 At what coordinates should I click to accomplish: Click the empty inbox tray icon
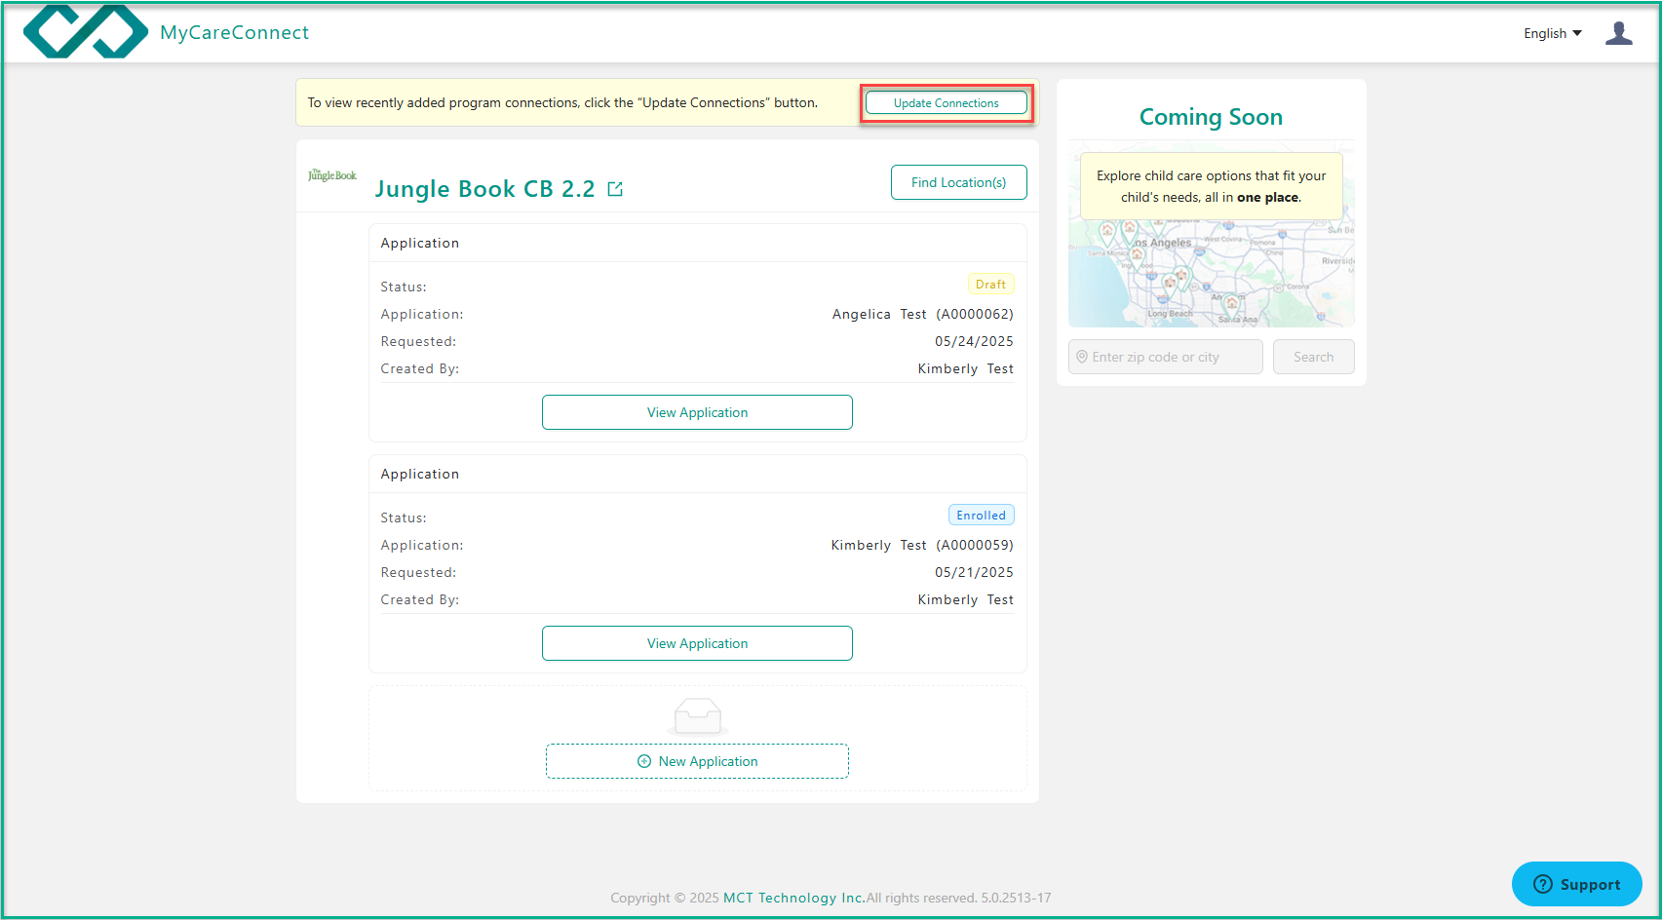click(x=698, y=716)
